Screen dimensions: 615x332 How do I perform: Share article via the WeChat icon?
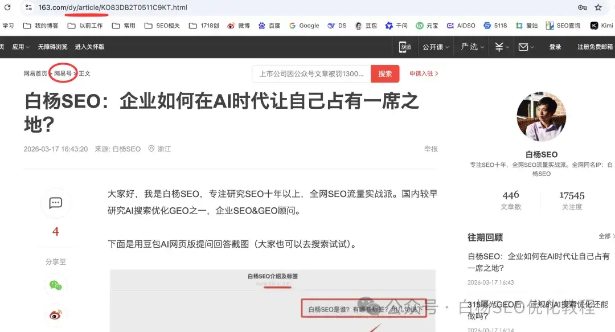[55, 285]
